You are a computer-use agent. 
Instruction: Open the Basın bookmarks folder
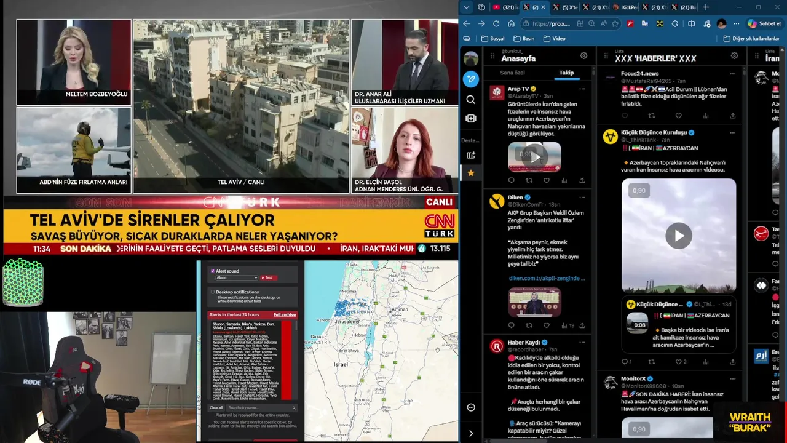(x=524, y=38)
